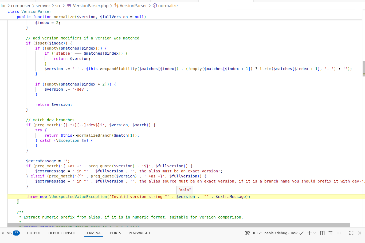The height and width of the screenshot is (243, 365).
Task: Open the launch profile dropdown beside plus
Action: [x=315, y=233]
